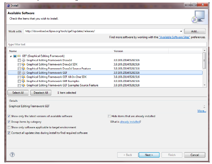Toggle the GEF category checkbox
This screenshot has width=212, height=164.
(x=15, y=56)
